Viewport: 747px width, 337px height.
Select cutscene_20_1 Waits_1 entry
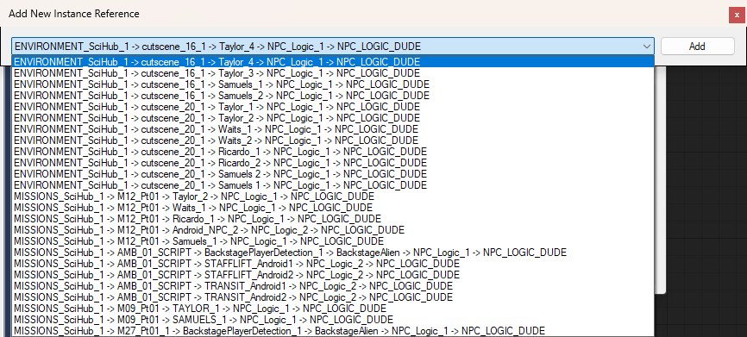point(333,129)
